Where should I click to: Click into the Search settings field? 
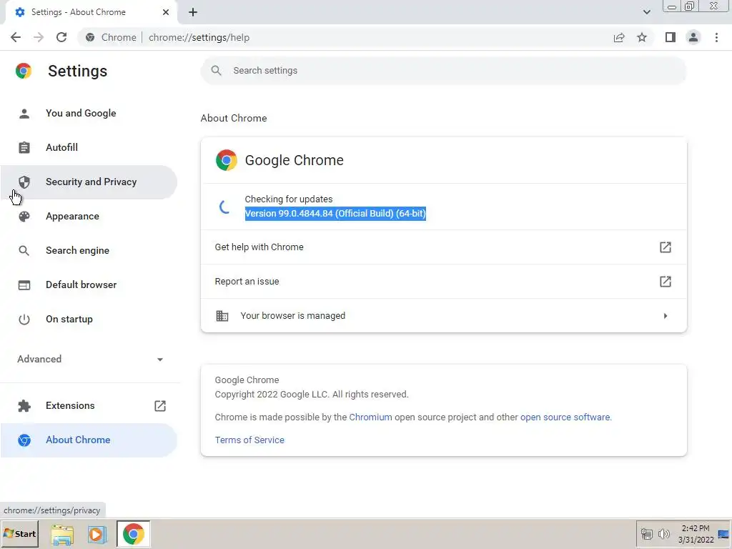(443, 71)
